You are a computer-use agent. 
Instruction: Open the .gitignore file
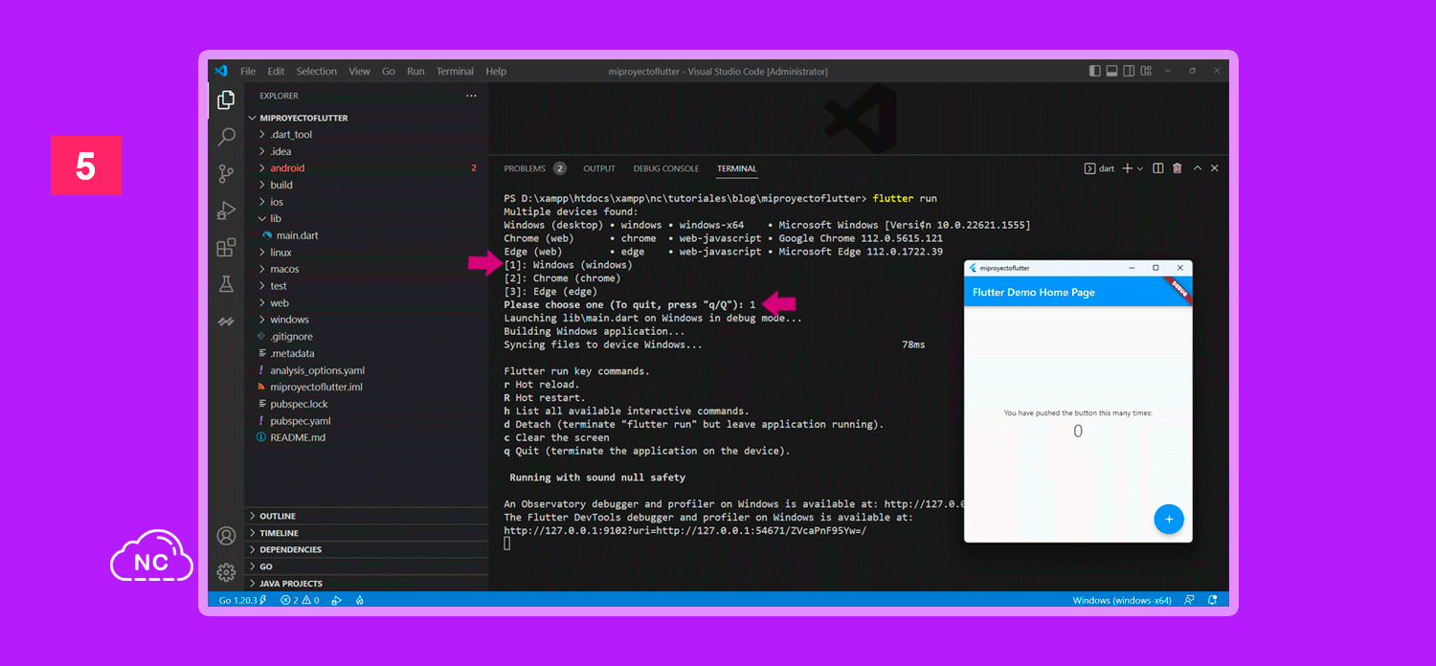coord(291,337)
